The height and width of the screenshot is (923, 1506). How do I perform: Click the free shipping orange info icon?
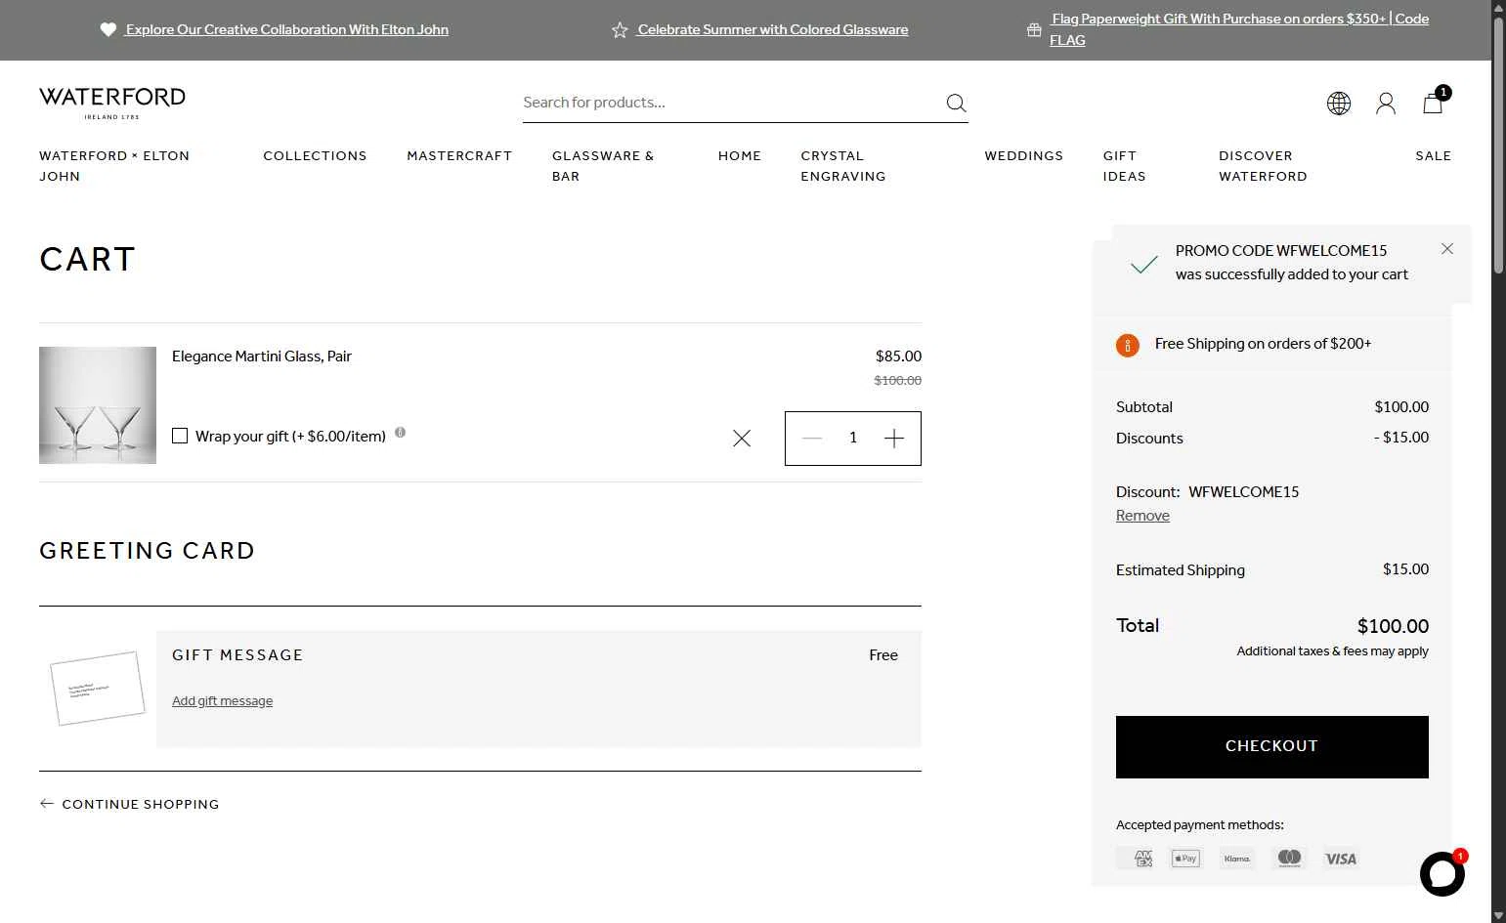point(1128,345)
